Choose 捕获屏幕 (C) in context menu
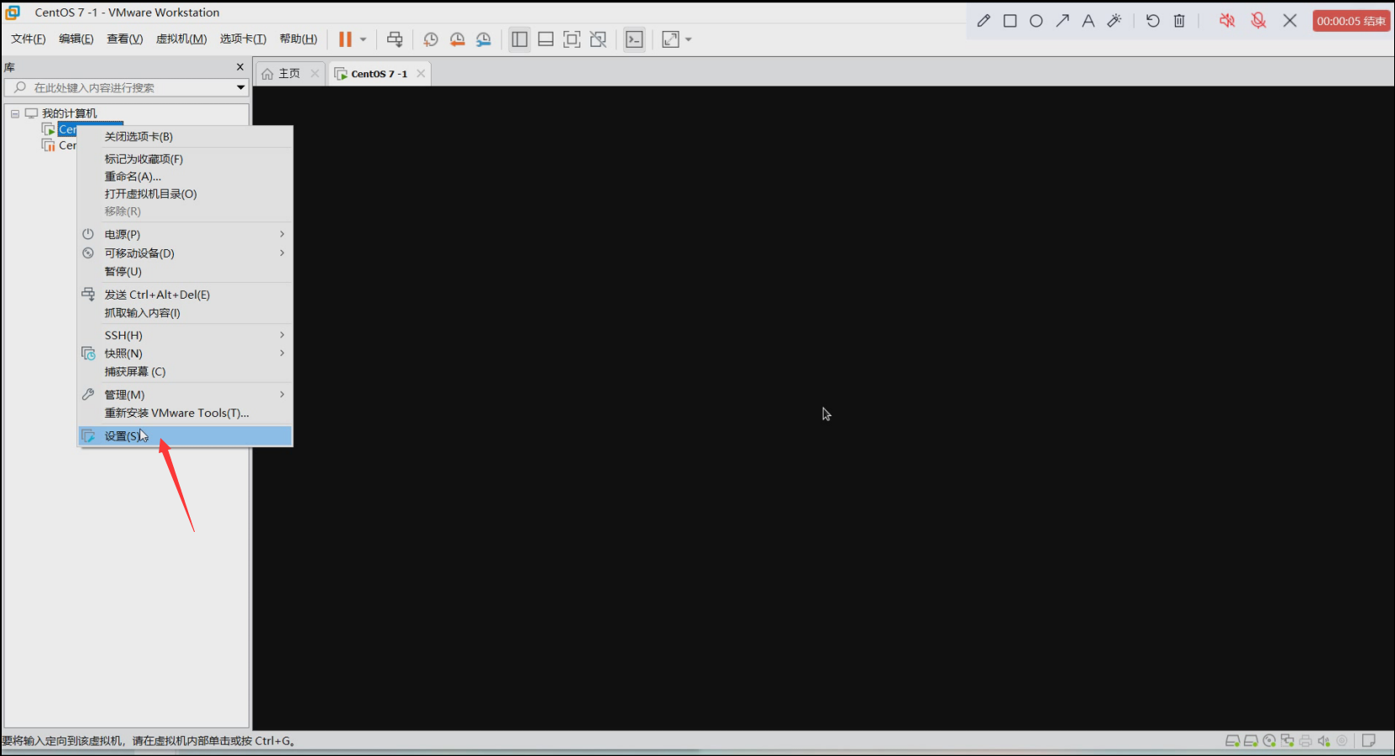 (x=185, y=372)
